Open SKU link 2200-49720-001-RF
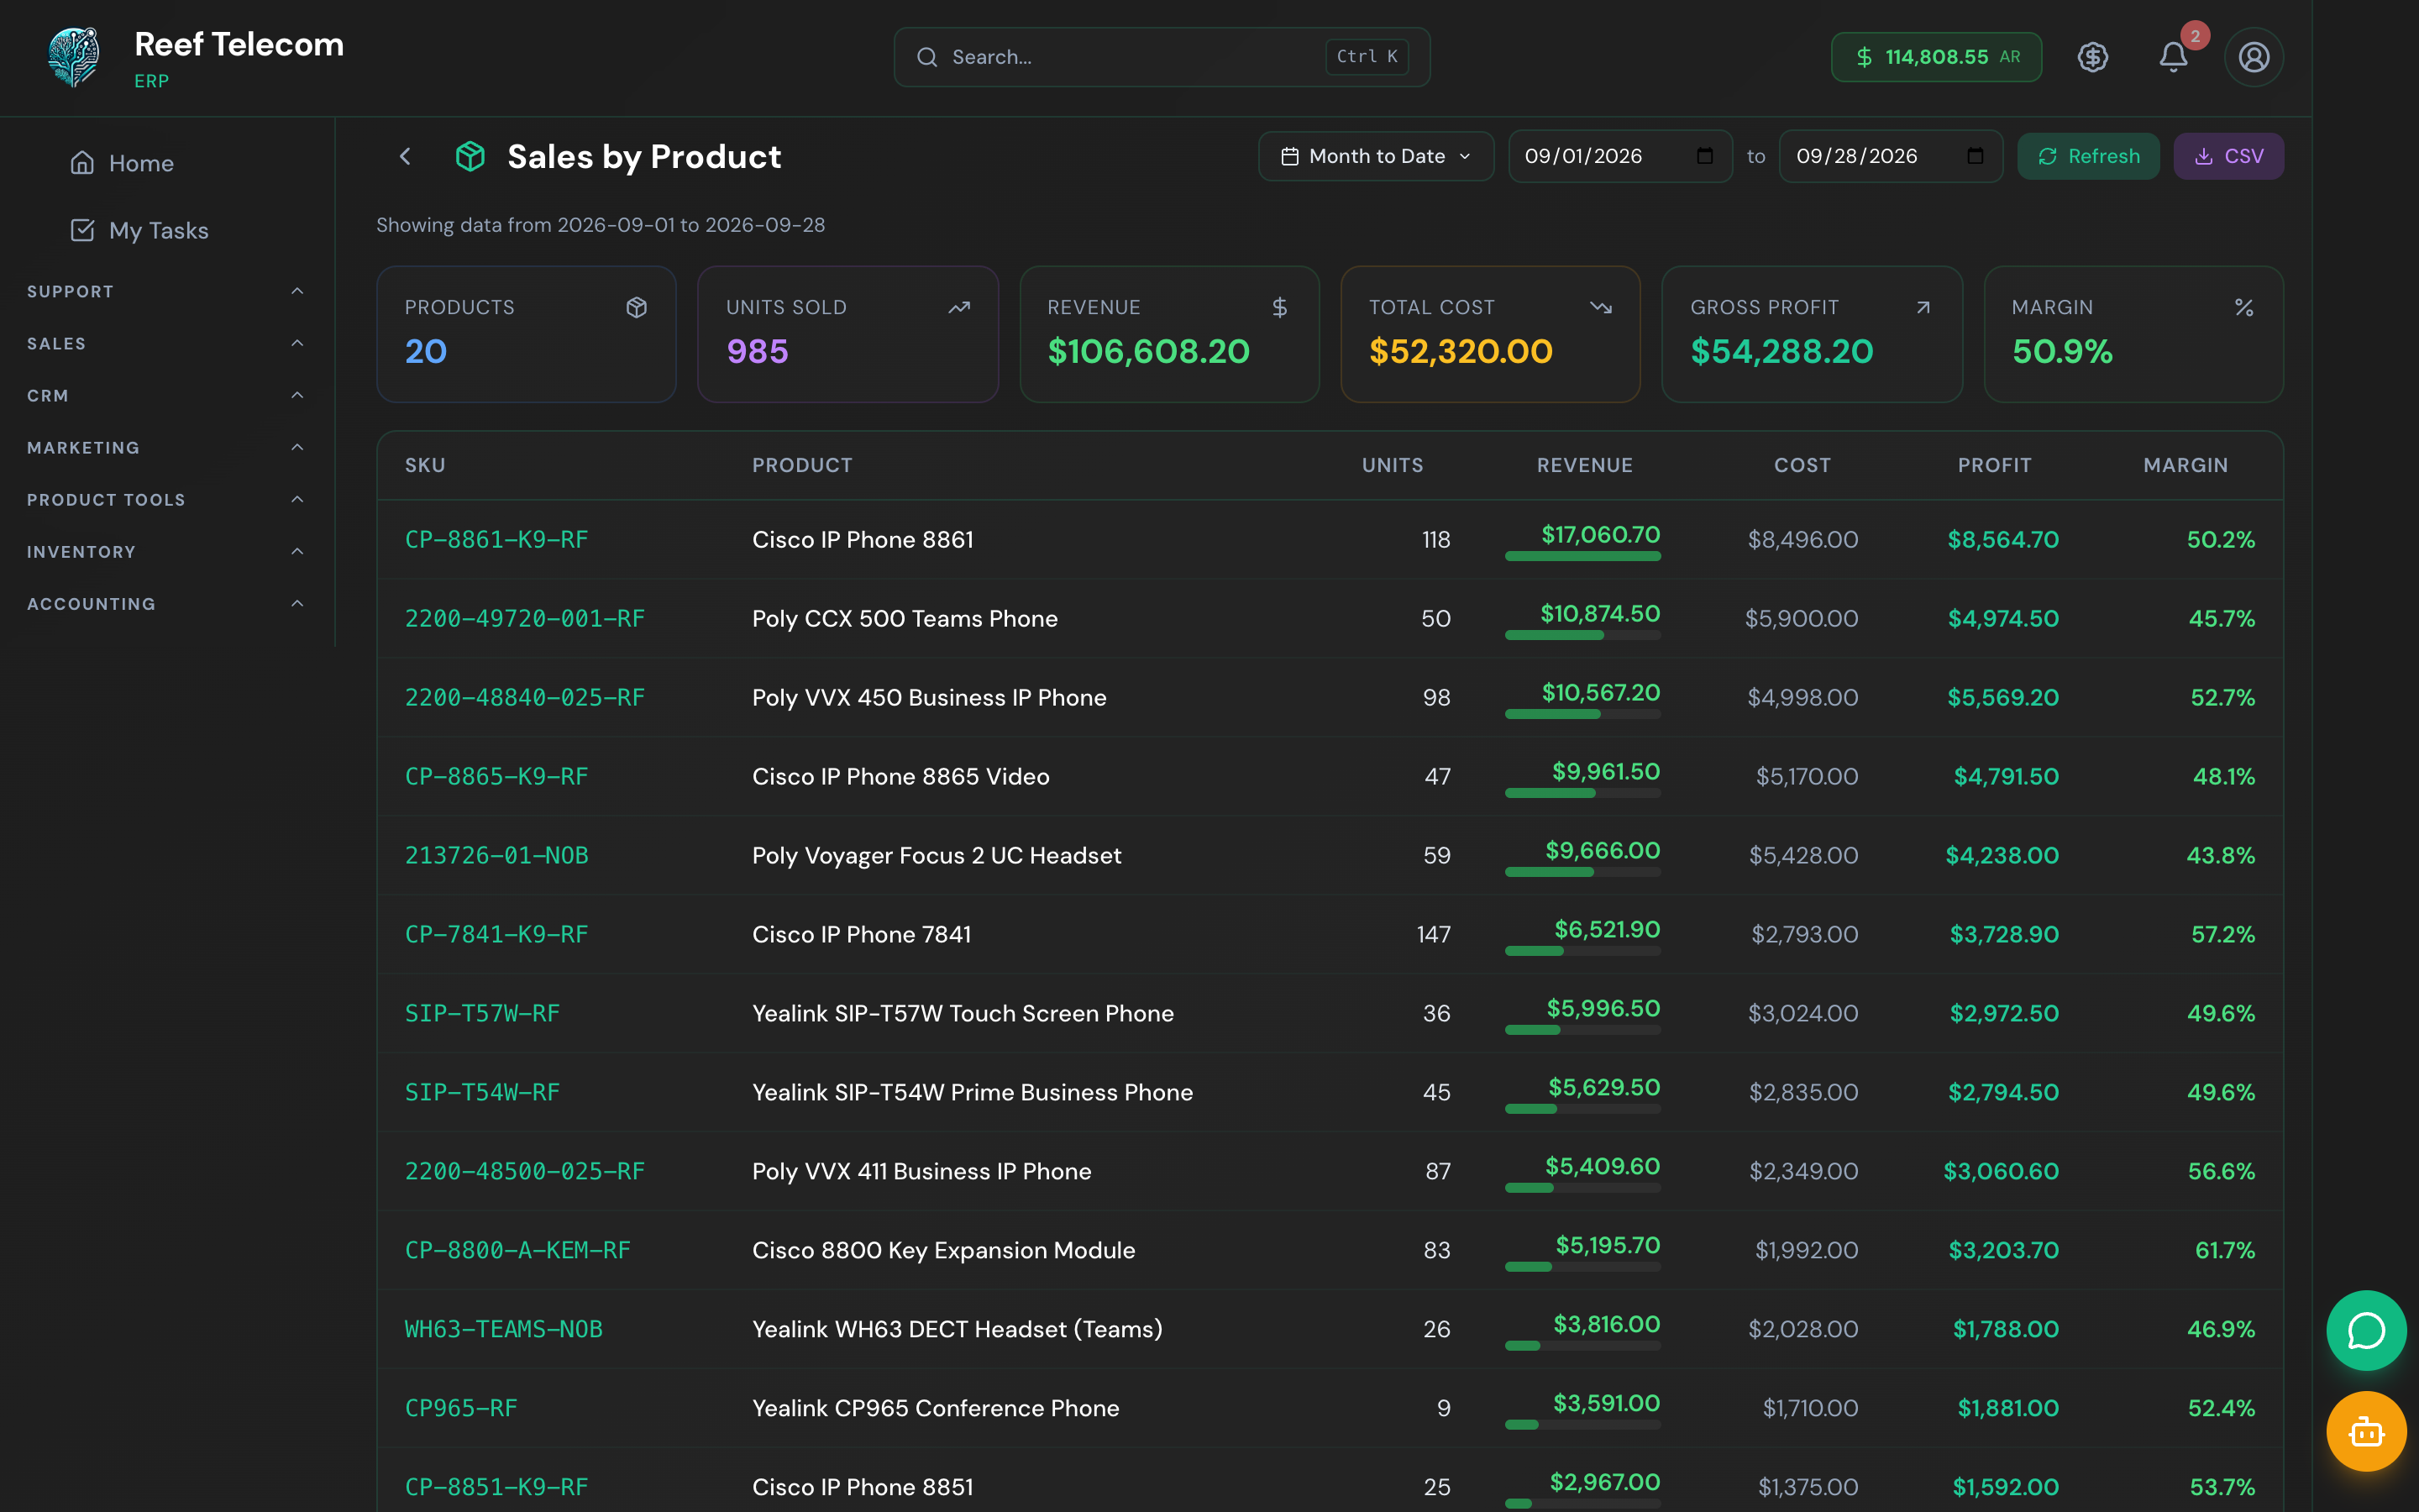 coord(525,618)
